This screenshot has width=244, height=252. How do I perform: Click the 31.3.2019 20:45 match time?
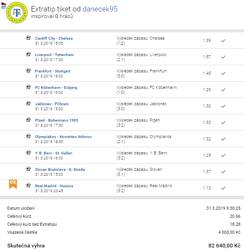49,191
